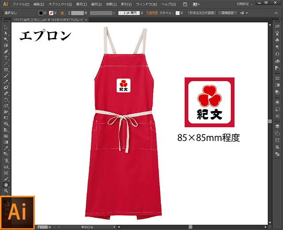Viewport: 283px width, 230px height.
Task: Select the Direct Selection tool (white arrow)
Action: (6, 33)
